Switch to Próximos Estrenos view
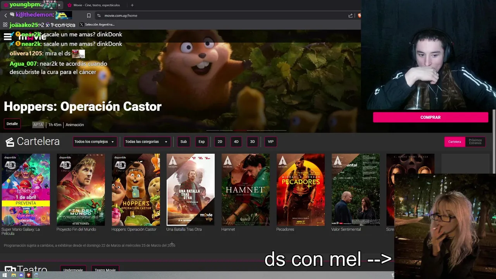This screenshot has width=496, height=279. (x=475, y=142)
